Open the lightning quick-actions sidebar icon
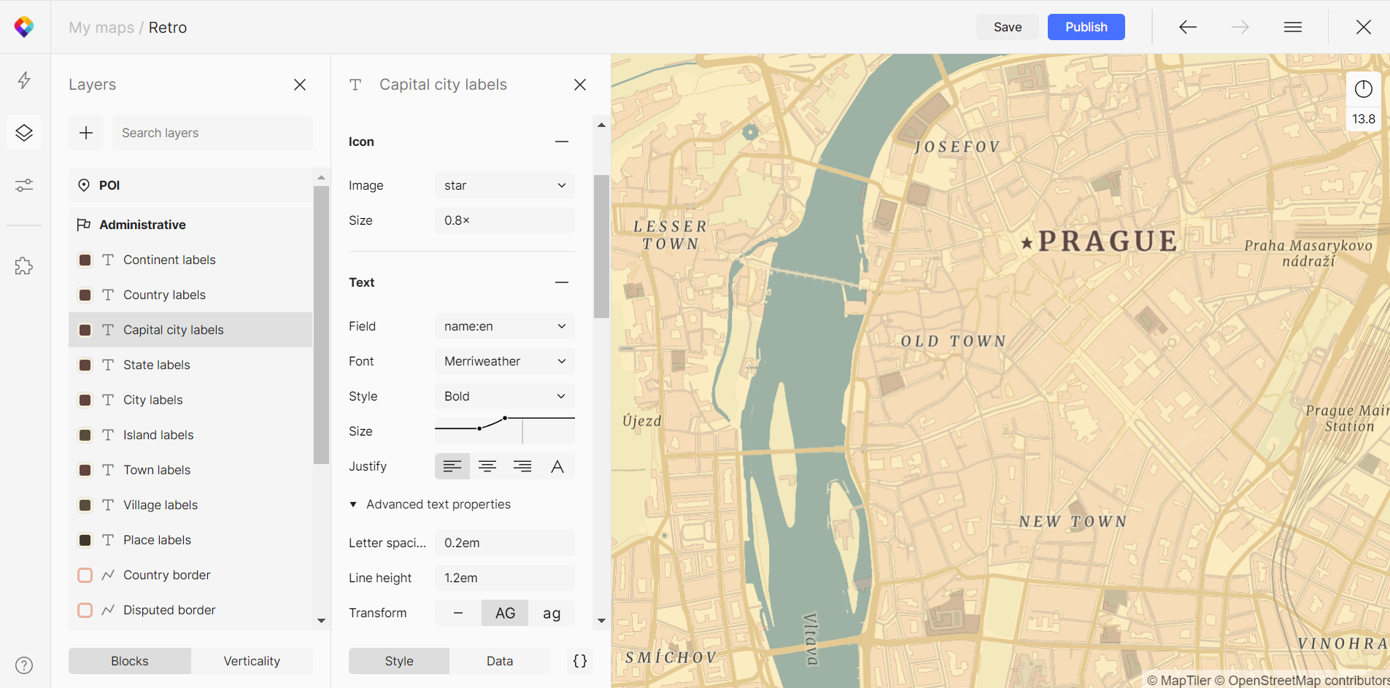The width and height of the screenshot is (1390, 688). pyautogui.click(x=24, y=80)
